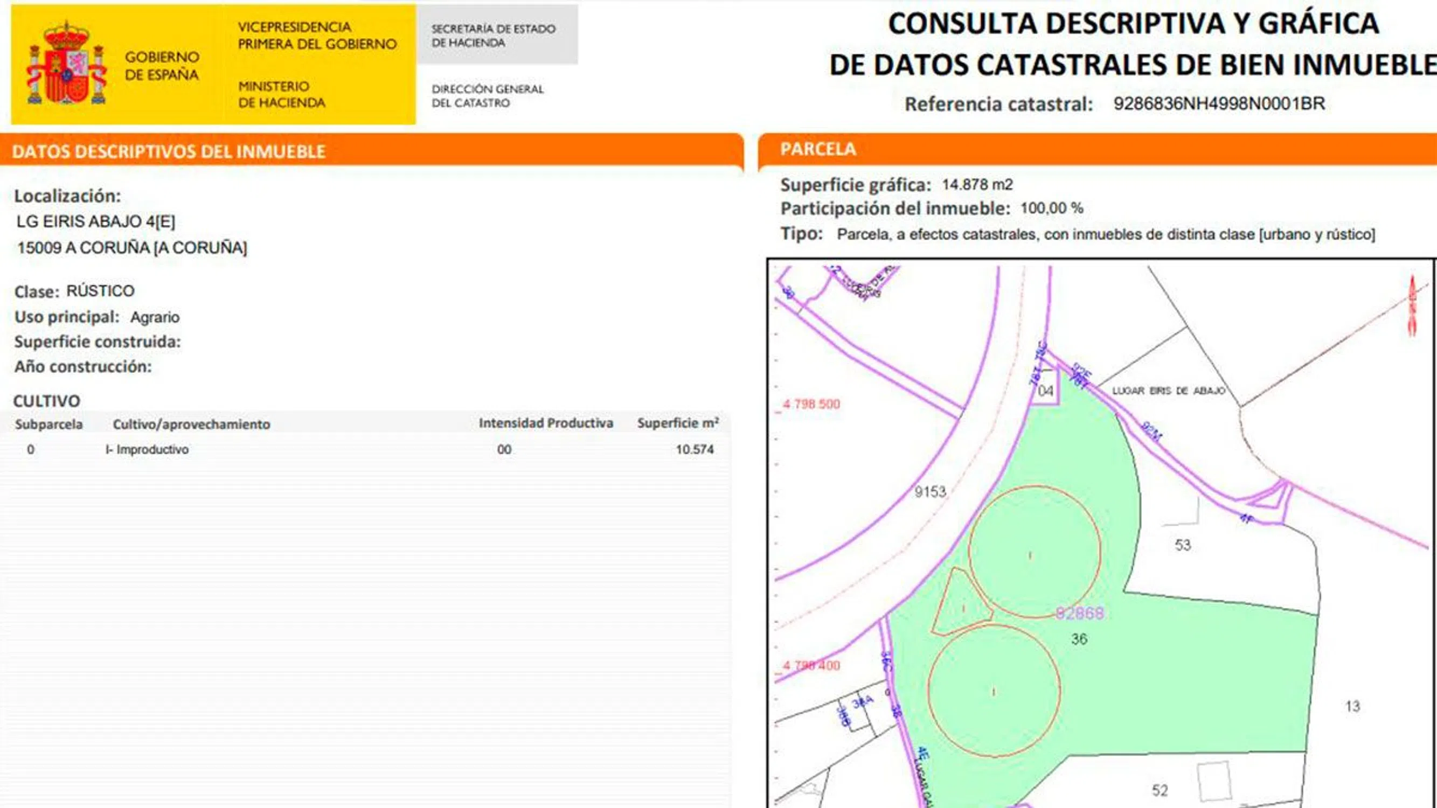Click the address text LG EIRIS ABAJO 4[E]
Image resolution: width=1437 pixels, height=808 pixels.
tap(96, 222)
